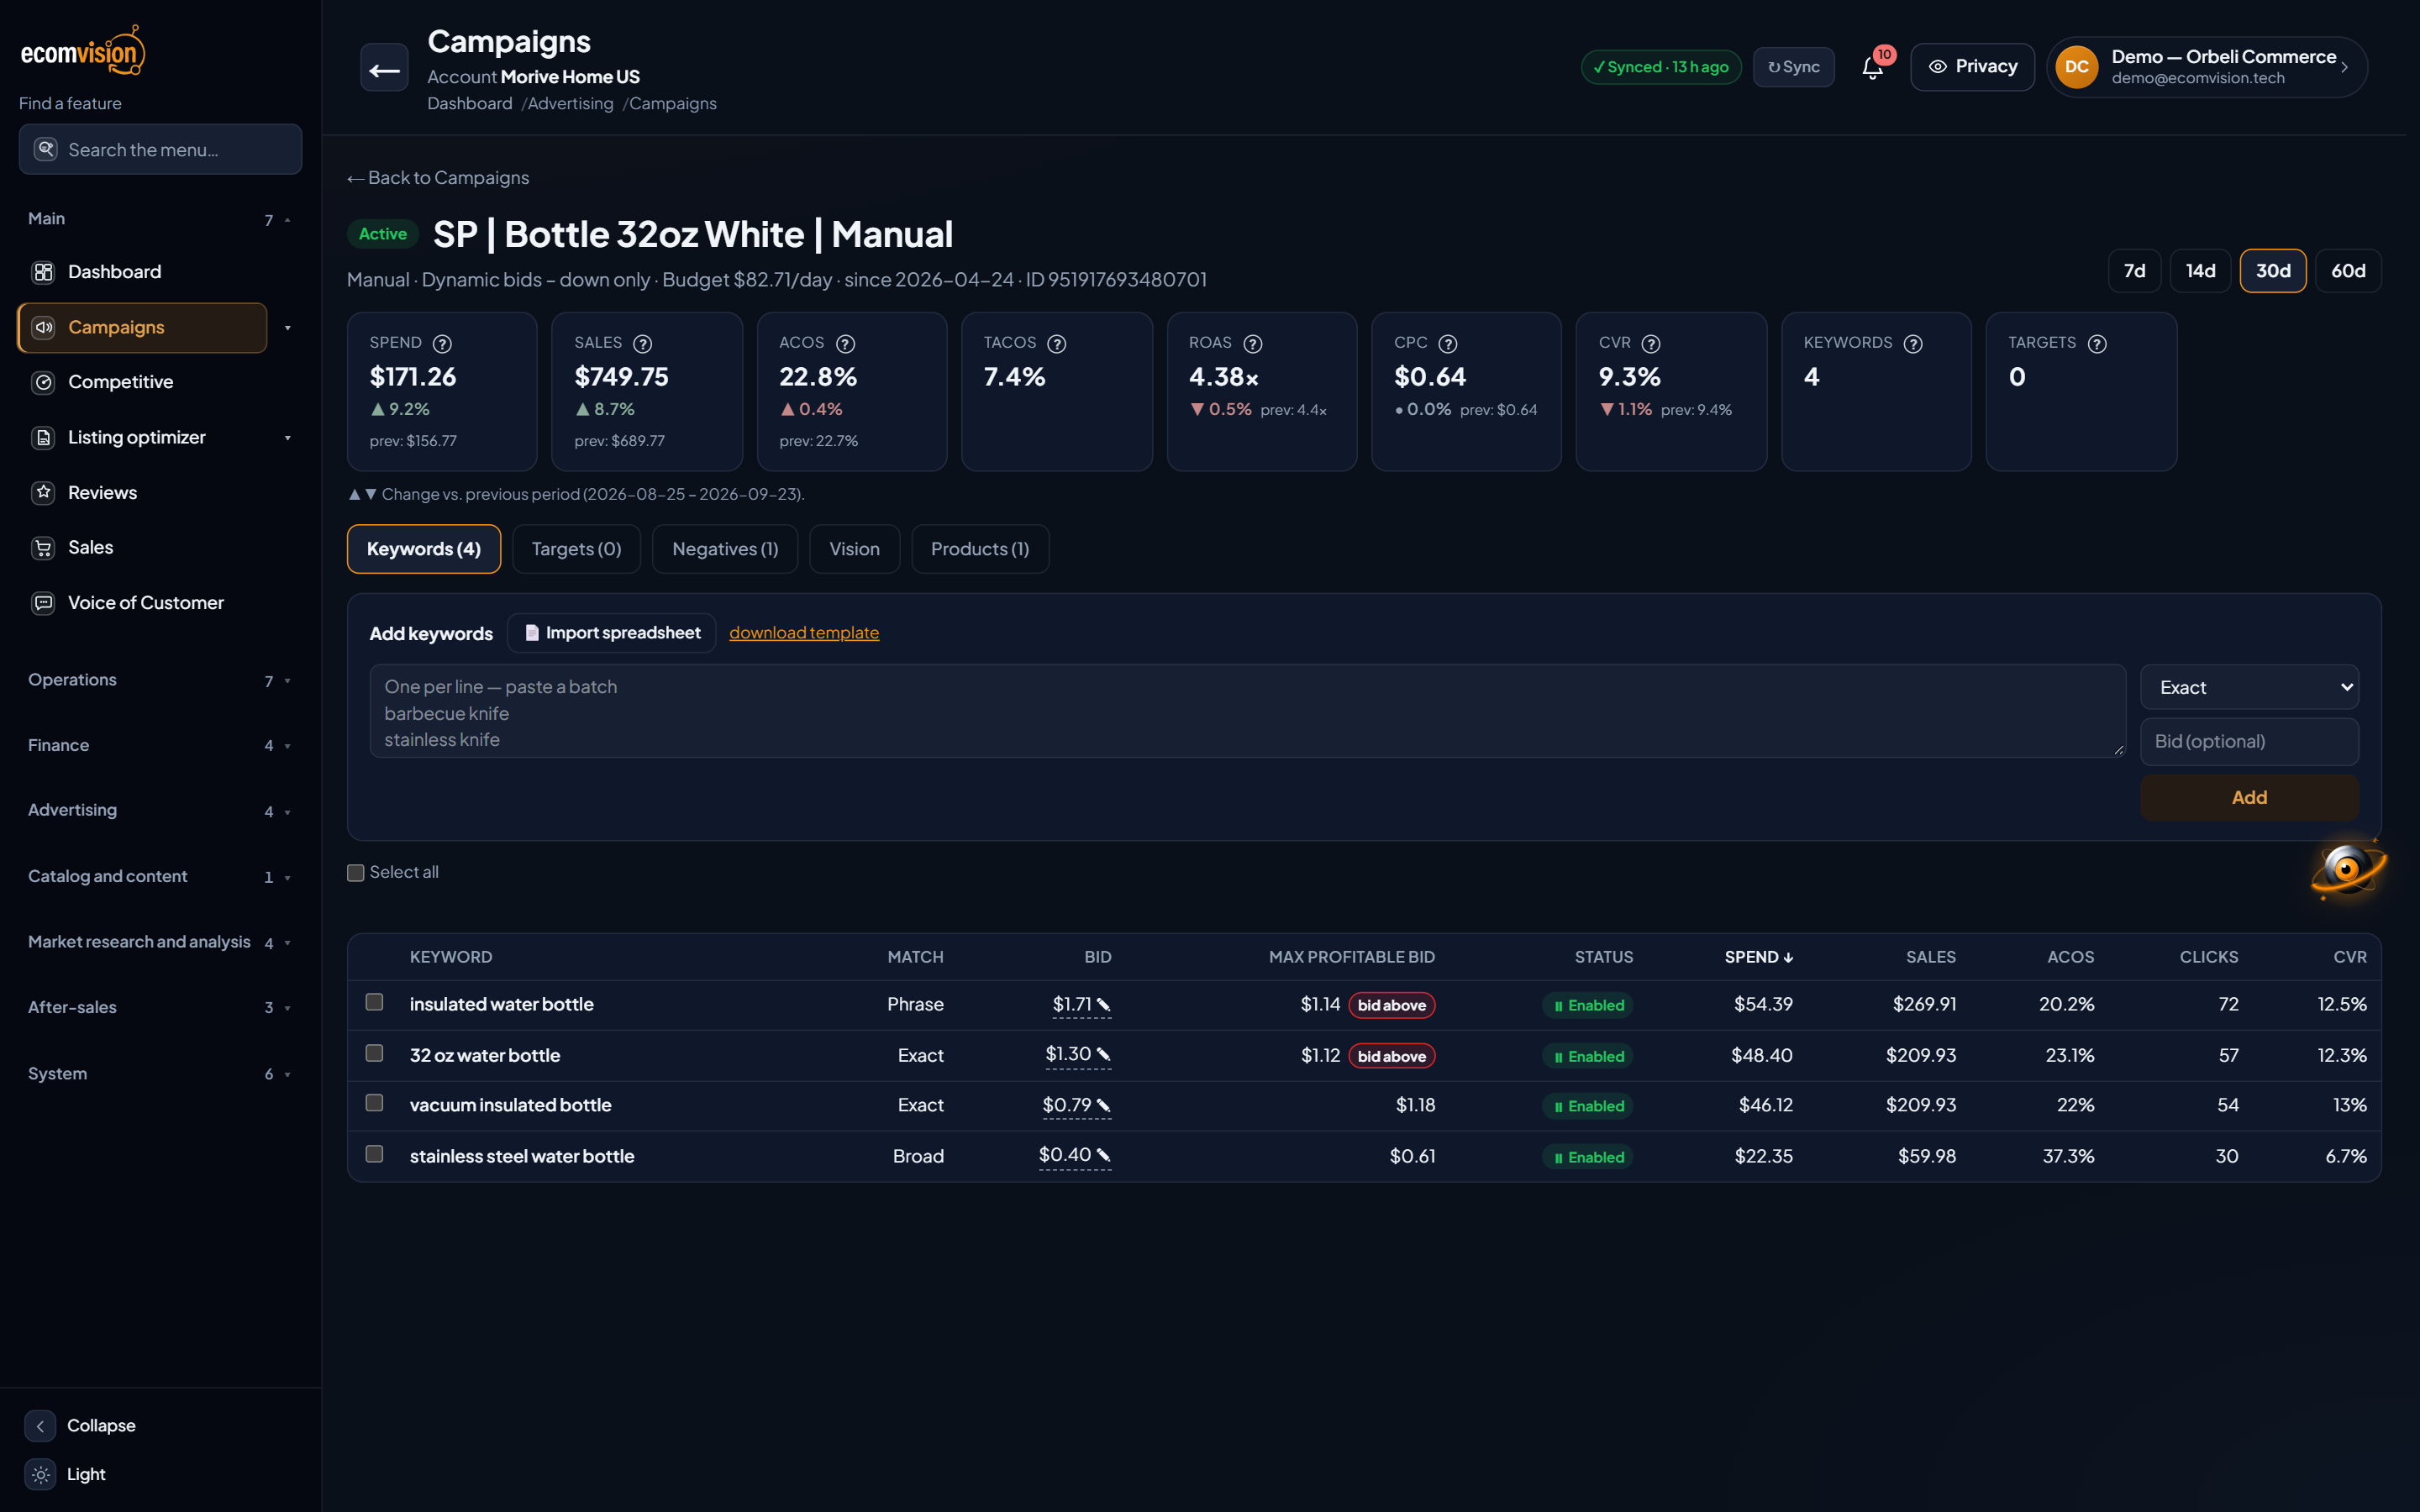The height and width of the screenshot is (1512, 2420).
Task: Expand the Operations sidebar section
Action: (160, 680)
